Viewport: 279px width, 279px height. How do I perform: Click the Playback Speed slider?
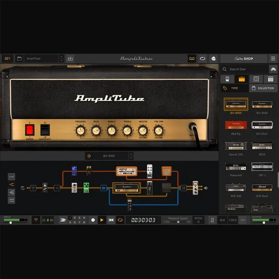coord(178,222)
